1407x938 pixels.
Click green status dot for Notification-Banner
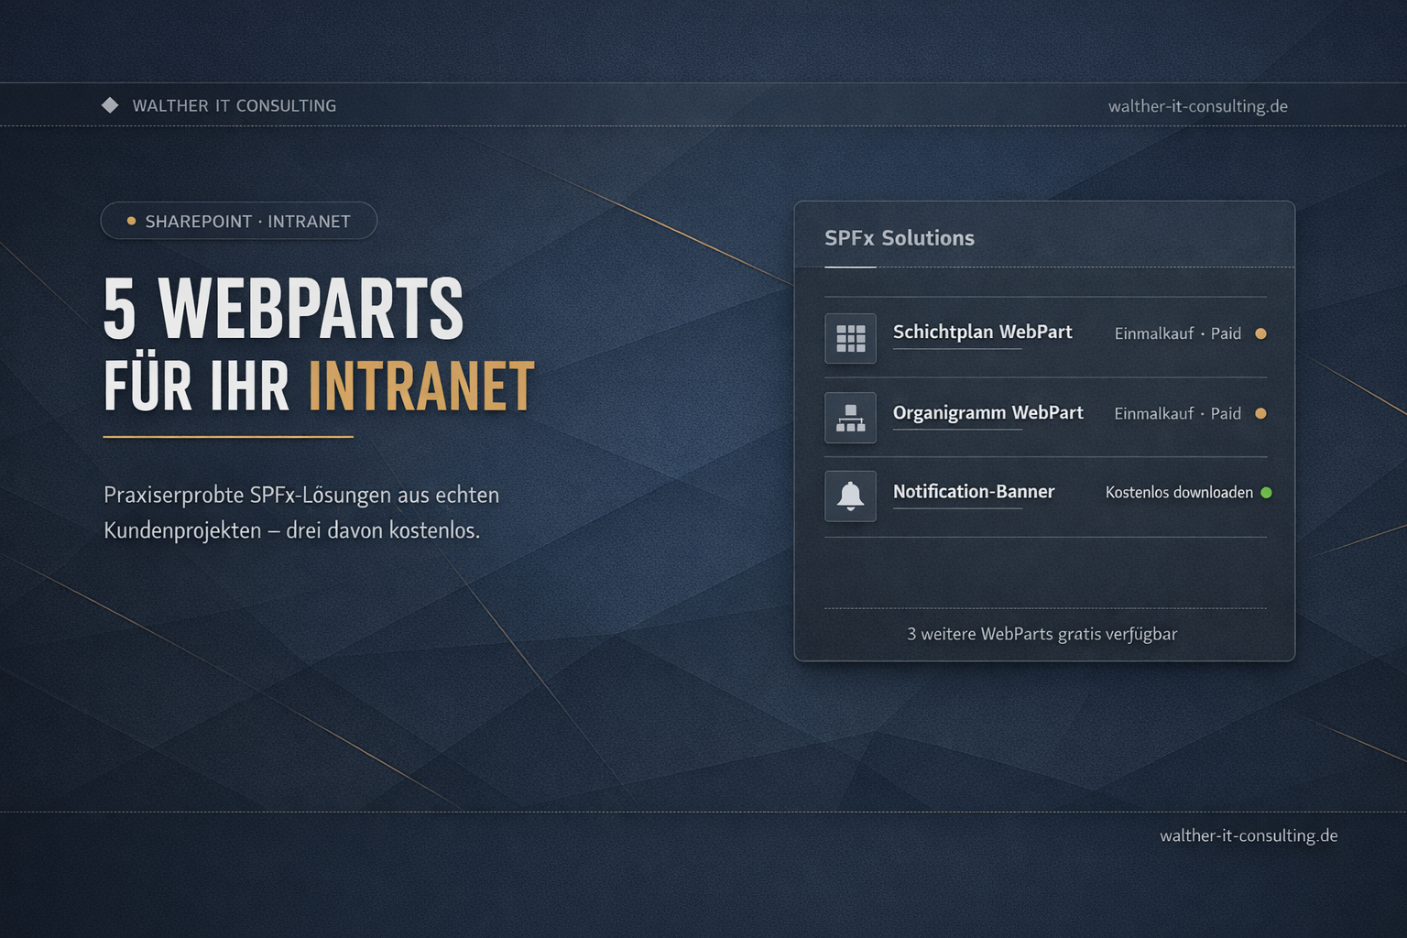(1266, 492)
